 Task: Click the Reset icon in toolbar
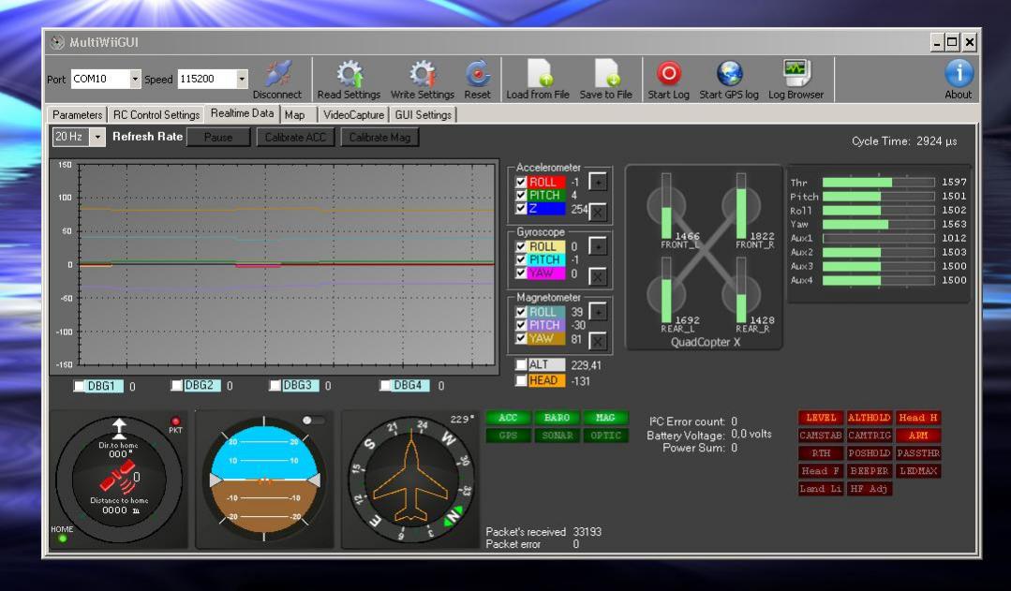pyautogui.click(x=477, y=73)
